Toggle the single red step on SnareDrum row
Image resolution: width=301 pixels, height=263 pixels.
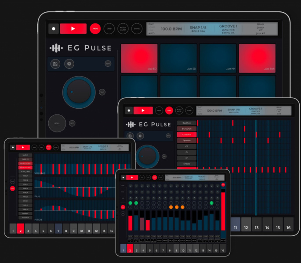coord(245,129)
